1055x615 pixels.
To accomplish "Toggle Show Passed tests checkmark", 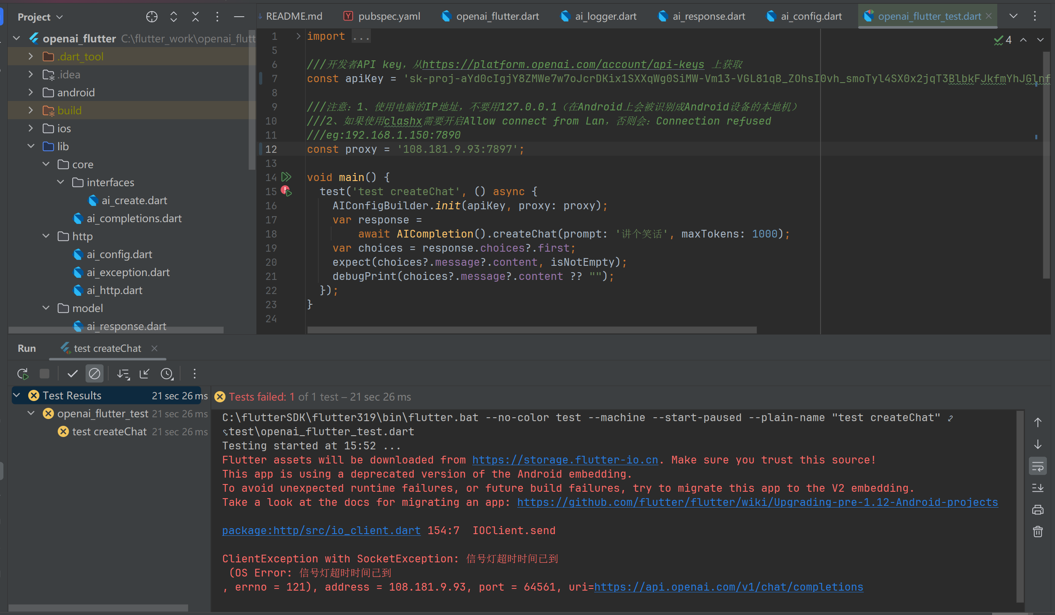I will pos(73,374).
